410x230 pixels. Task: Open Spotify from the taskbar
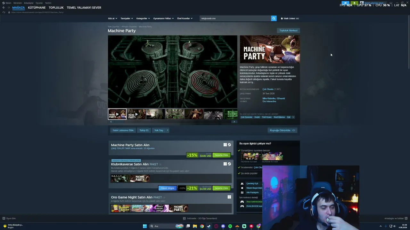pyautogui.click(x=230, y=226)
